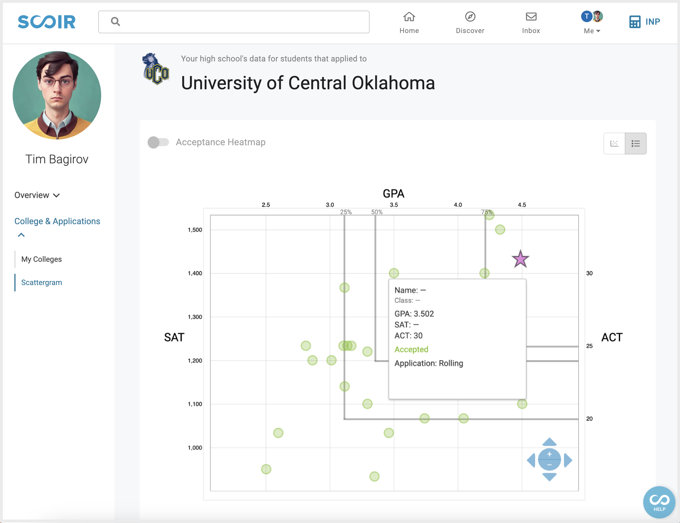
Task: Pan the chart down
Action: [x=549, y=477]
